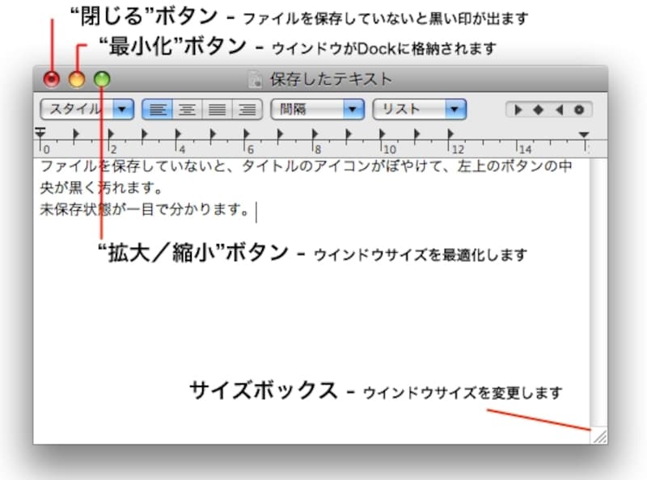Select the left text alignment icon

coord(159,110)
